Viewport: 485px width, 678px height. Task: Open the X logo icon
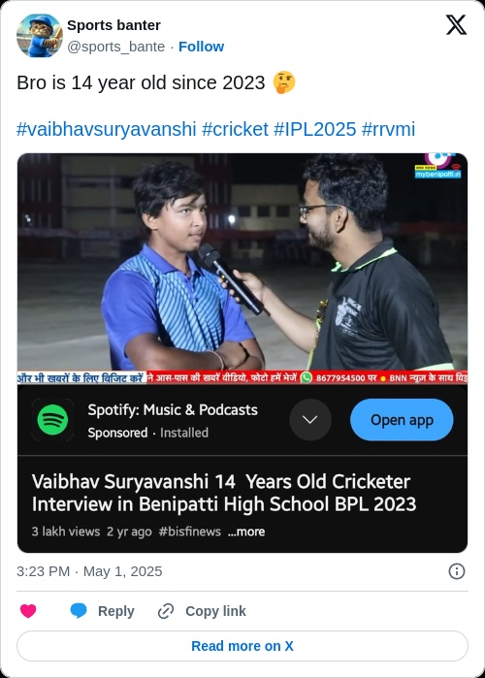[456, 24]
